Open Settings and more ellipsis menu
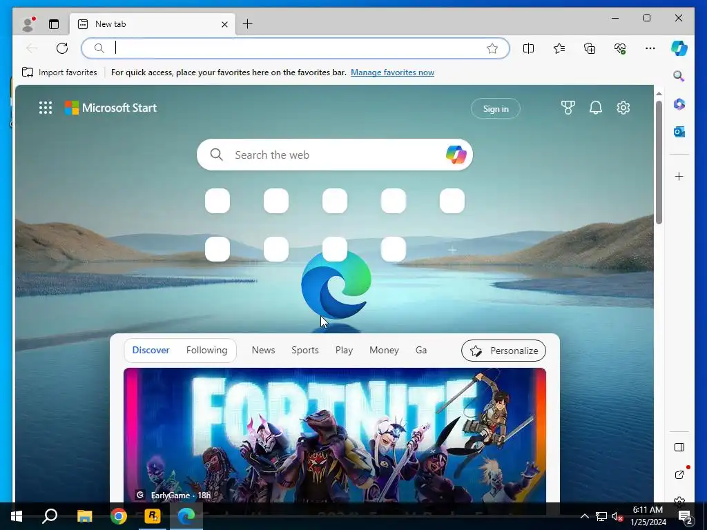 [x=650, y=48]
